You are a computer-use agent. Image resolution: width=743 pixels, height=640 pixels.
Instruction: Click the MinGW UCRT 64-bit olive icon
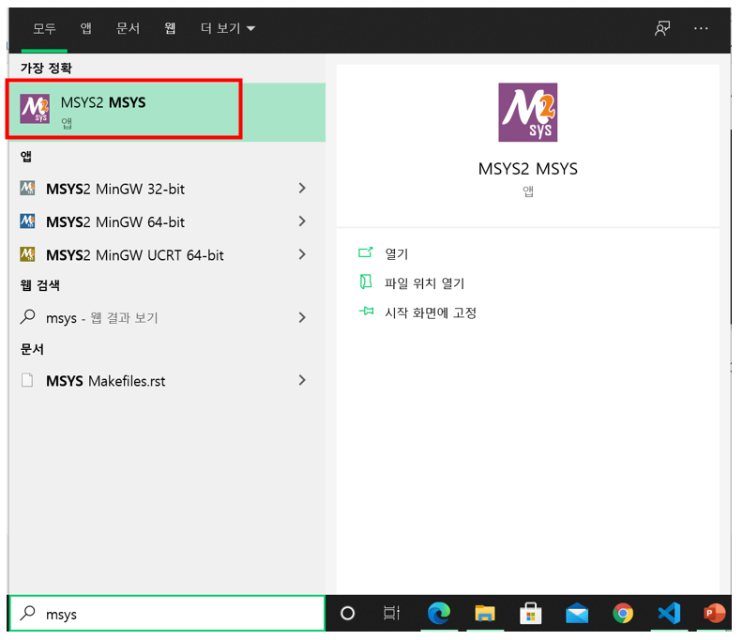point(27,254)
